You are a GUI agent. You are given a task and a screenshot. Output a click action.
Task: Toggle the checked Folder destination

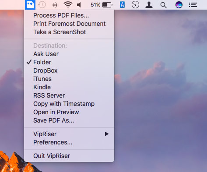click(69, 62)
